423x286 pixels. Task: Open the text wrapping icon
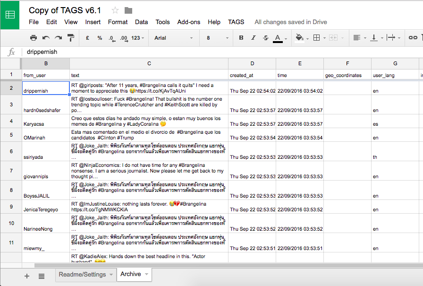[391, 38]
